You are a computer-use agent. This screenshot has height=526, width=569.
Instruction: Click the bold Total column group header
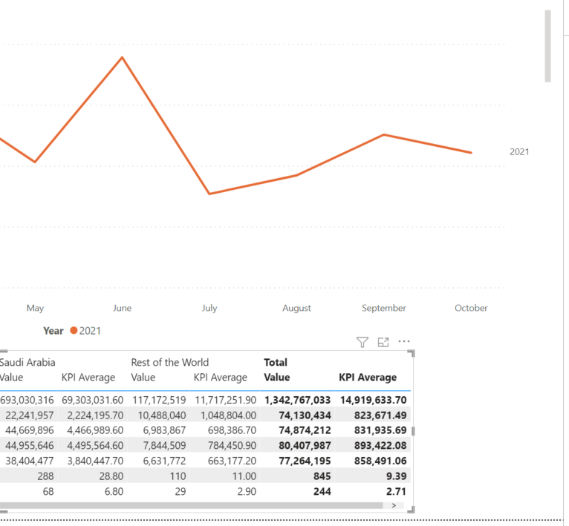276,363
